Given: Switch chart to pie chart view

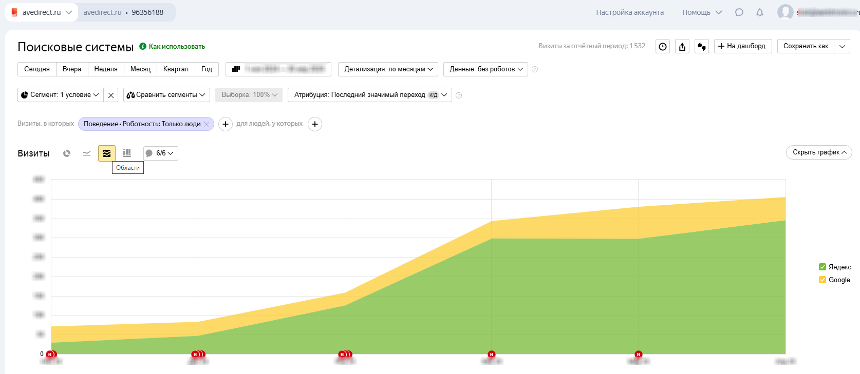Looking at the screenshot, I should point(67,153).
